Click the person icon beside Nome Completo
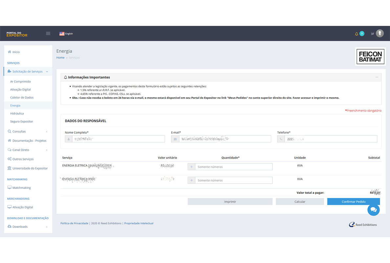This screenshot has height=263, width=390. coord(69,139)
